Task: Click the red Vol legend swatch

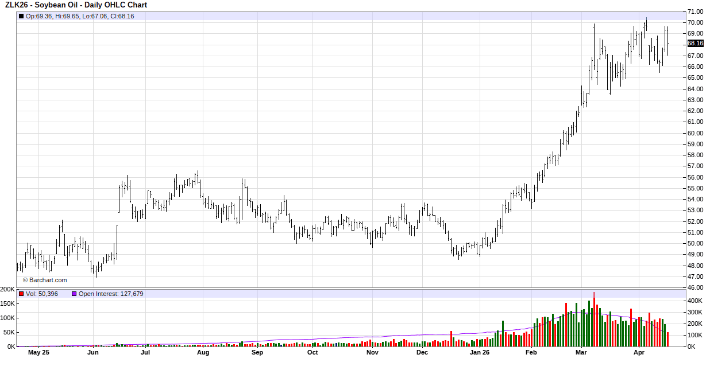Action: 21,294
